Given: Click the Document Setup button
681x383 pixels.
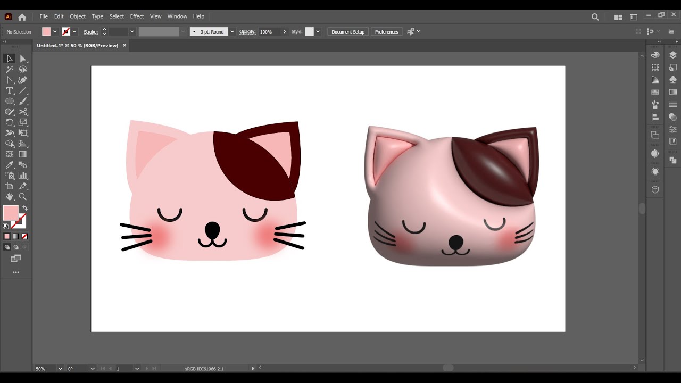Looking at the screenshot, I should (x=348, y=32).
